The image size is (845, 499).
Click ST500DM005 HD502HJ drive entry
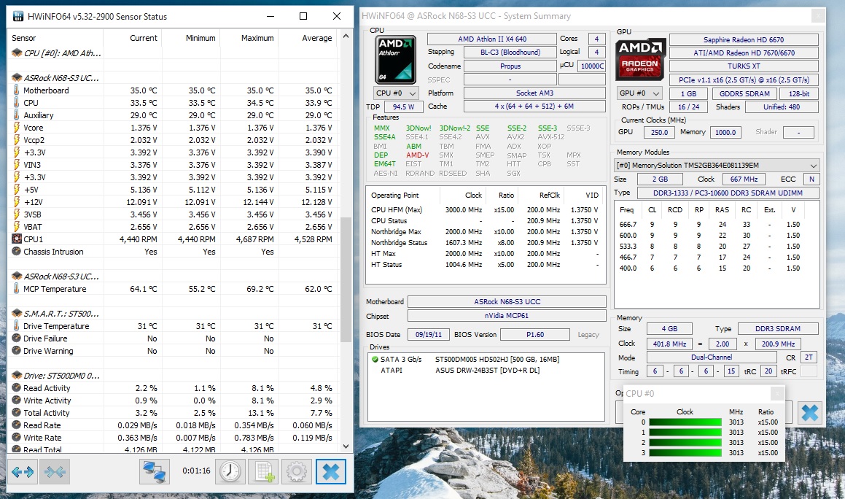point(497,359)
